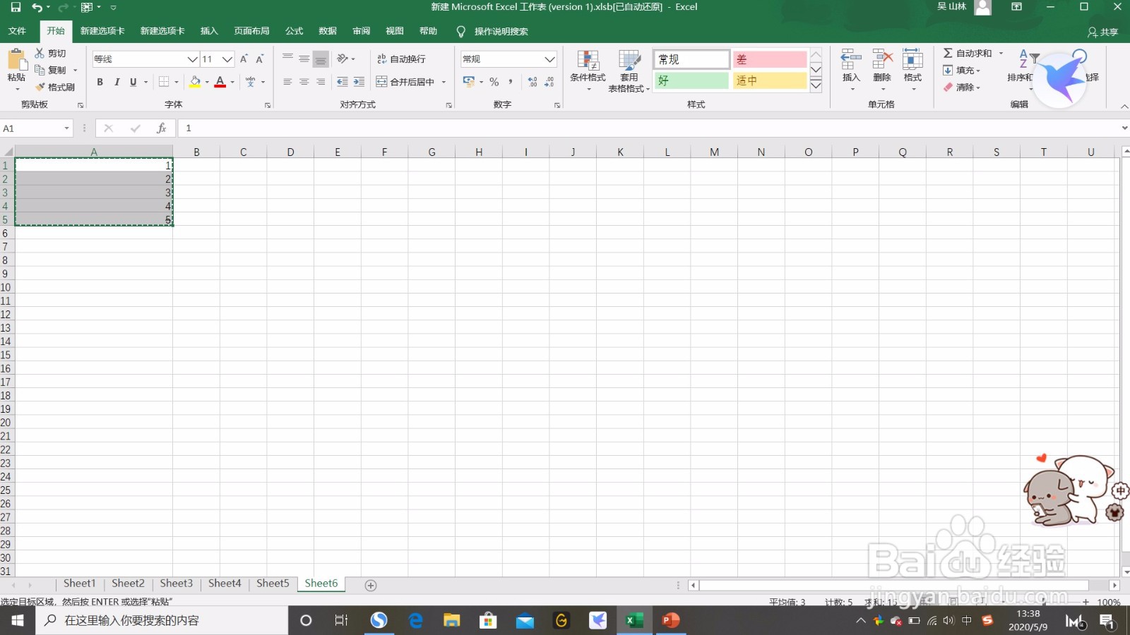Screen dimensions: 1130x635
Task: Open the Clear (清除) menu
Action: (x=961, y=87)
